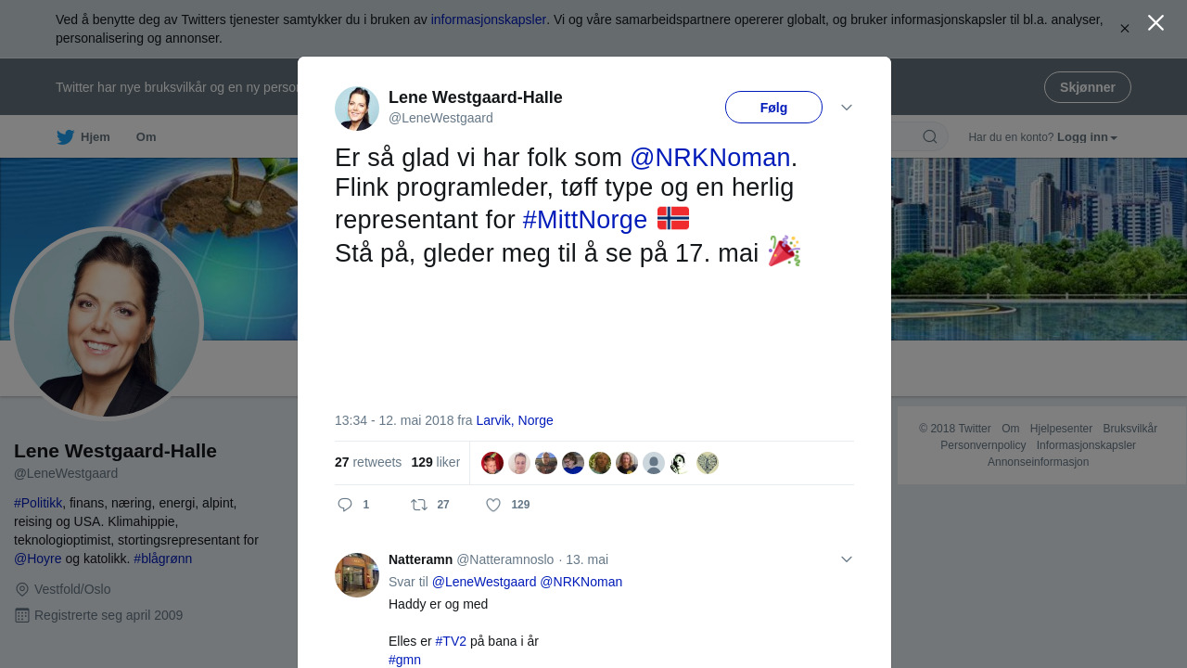Dismiss the cookie notice small X
1187x668 pixels.
pyautogui.click(x=1125, y=29)
